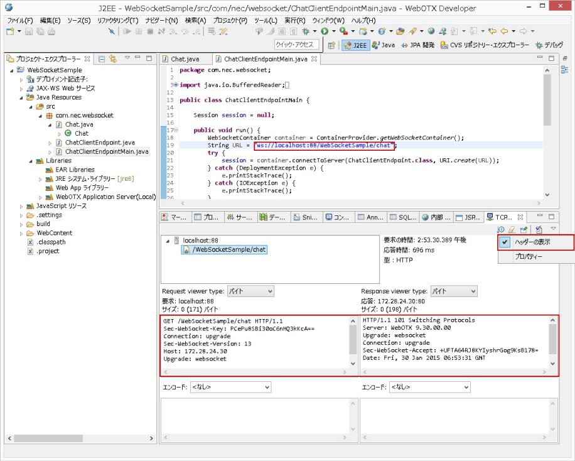Open the Request viewer type dropdown
The width and height of the screenshot is (575, 461).
pos(250,291)
